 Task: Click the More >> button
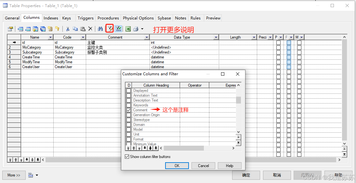14,175
